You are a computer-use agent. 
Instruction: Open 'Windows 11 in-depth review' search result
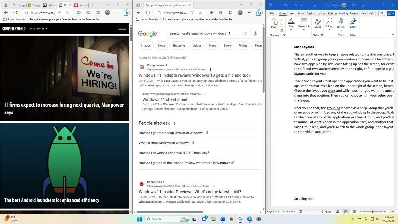point(195,75)
